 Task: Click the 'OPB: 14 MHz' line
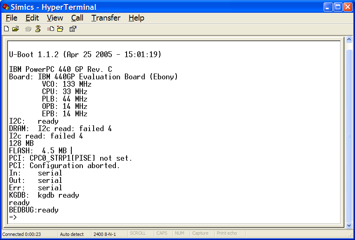[65, 106]
